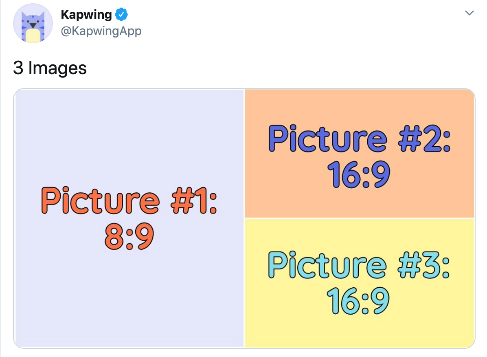Click the 'Picture #1: 8:9' caption text
This screenshot has width=487, height=357.
click(129, 214)
